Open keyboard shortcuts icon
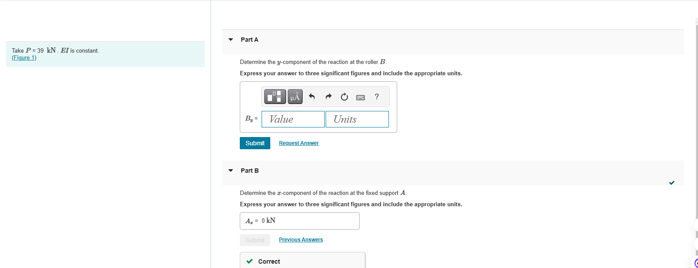 point(361,97)
